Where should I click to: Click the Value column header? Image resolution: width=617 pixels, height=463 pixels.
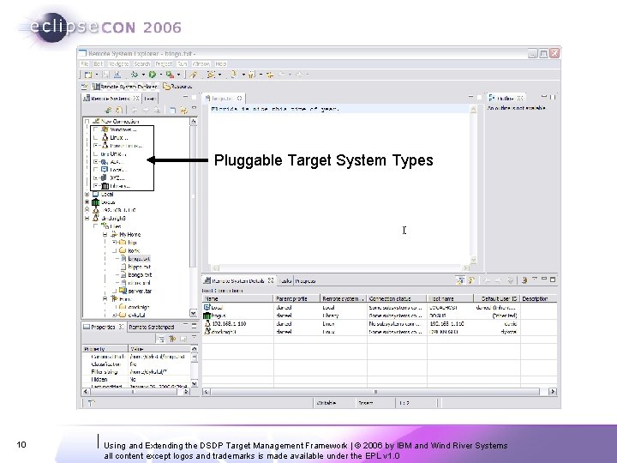pos(159,349)
